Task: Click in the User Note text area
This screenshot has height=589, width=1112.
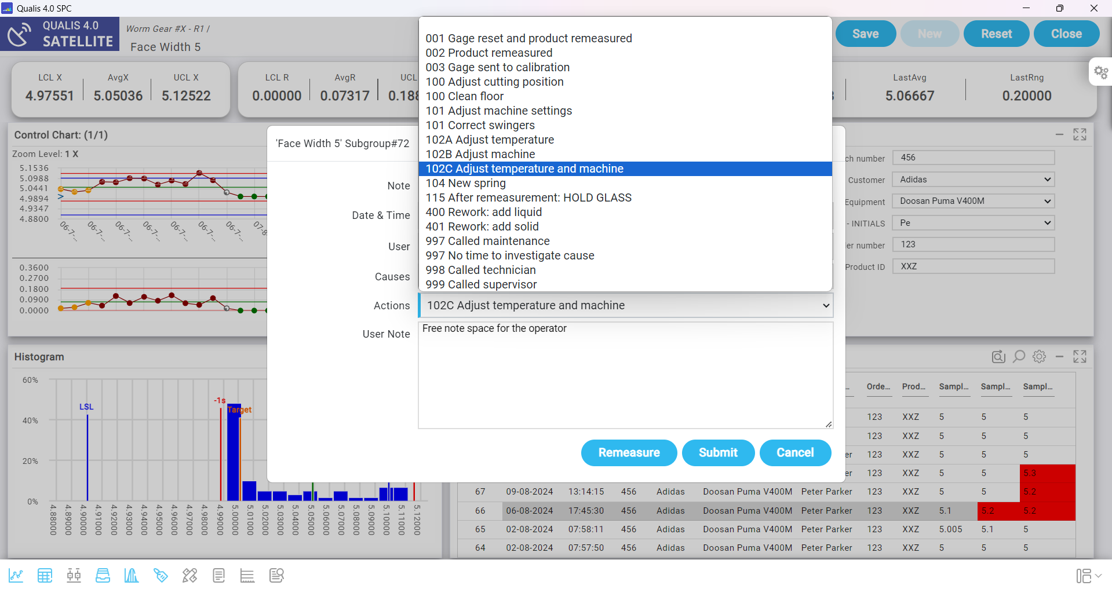Action: pos(625,375)
